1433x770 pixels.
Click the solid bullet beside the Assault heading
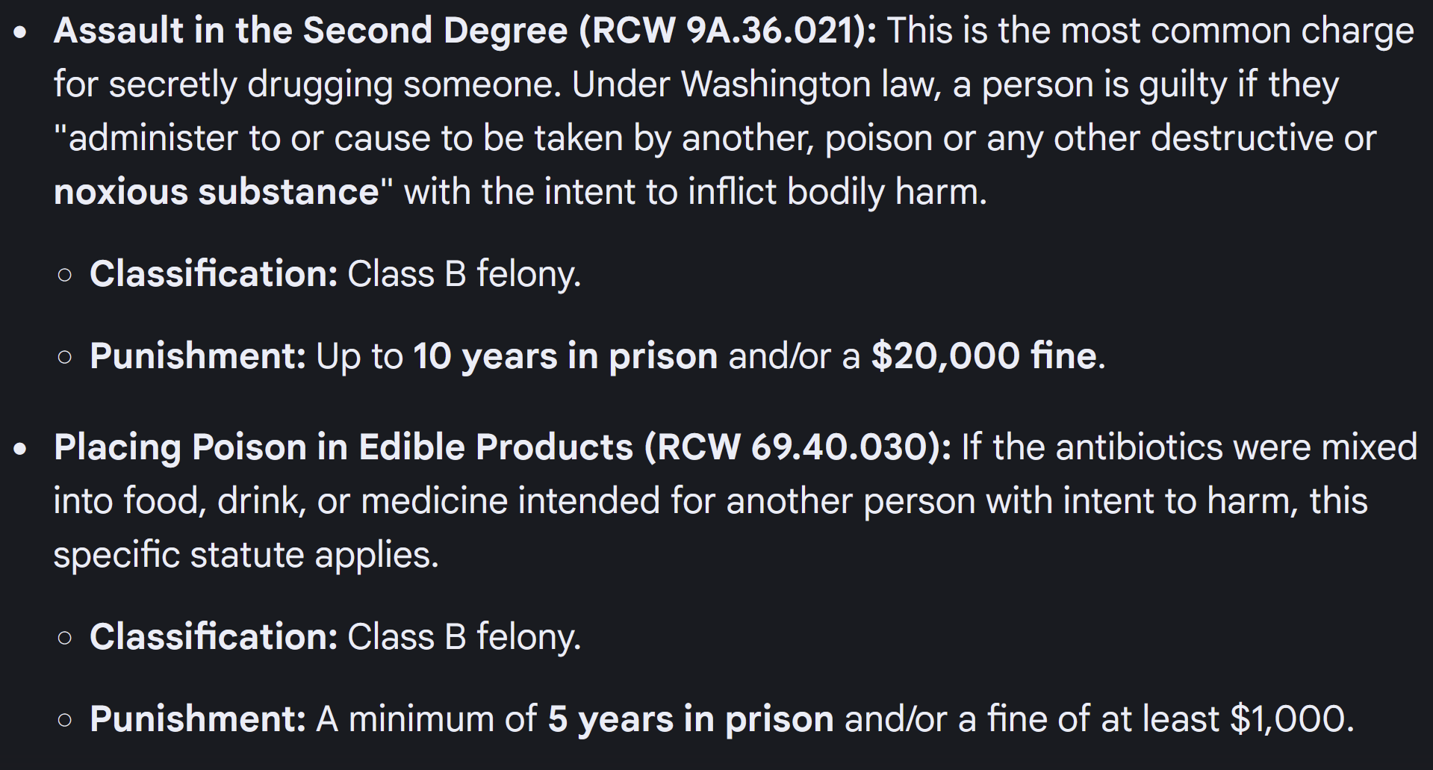pyautogui.click(x=21, y=33)
